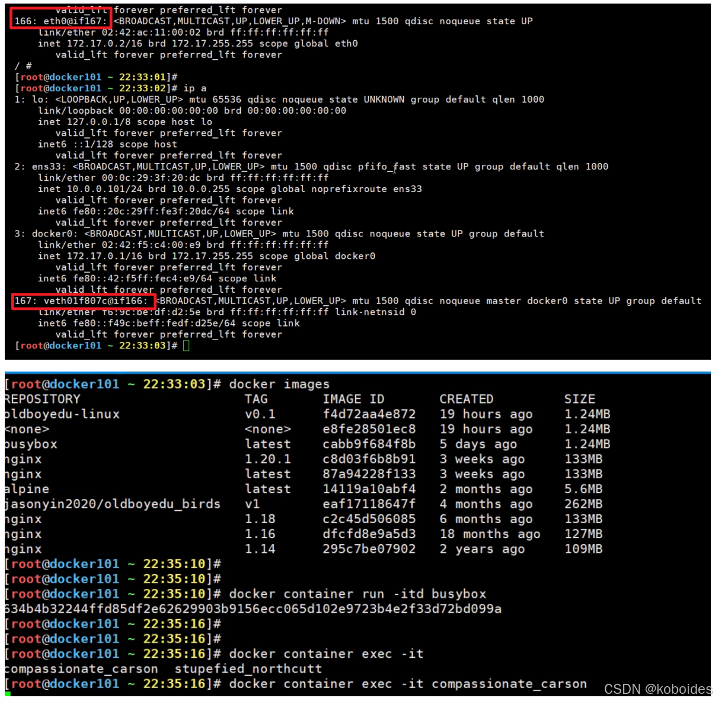715x701 pixels.
Task: Select the "262MB" size value
Action: [583, 504]
